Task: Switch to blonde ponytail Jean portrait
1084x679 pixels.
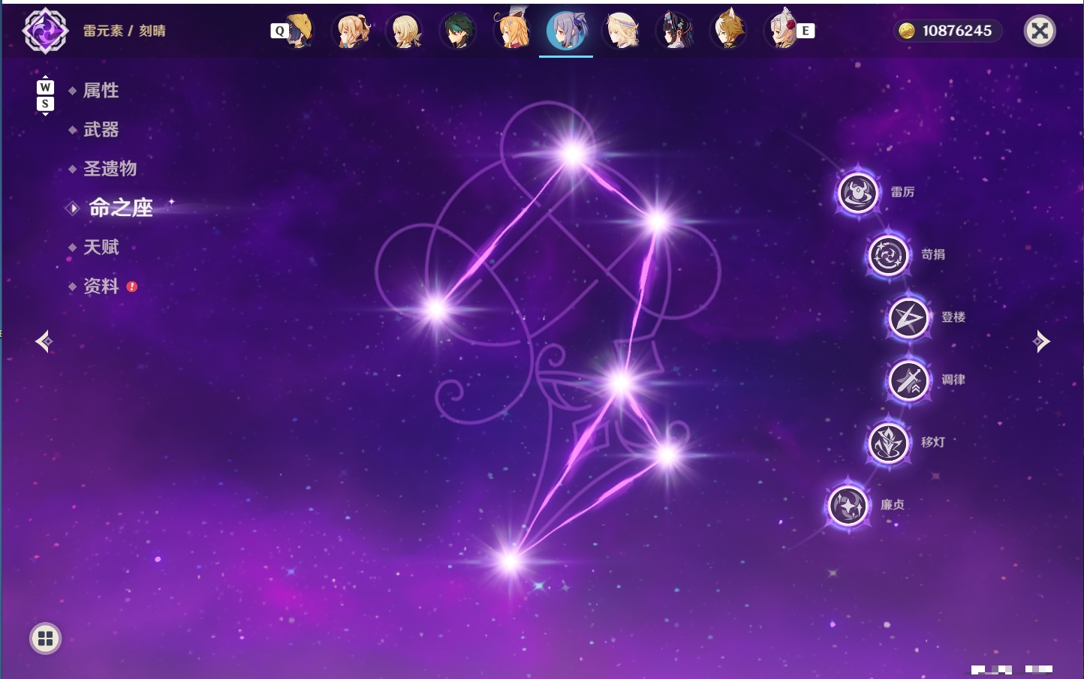Action: tap(351, 31)
